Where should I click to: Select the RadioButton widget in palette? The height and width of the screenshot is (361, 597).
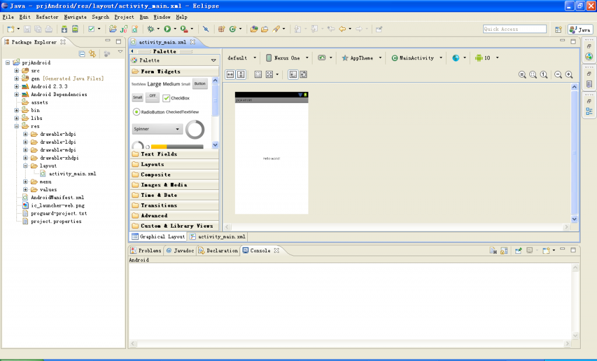pos(149,112)
